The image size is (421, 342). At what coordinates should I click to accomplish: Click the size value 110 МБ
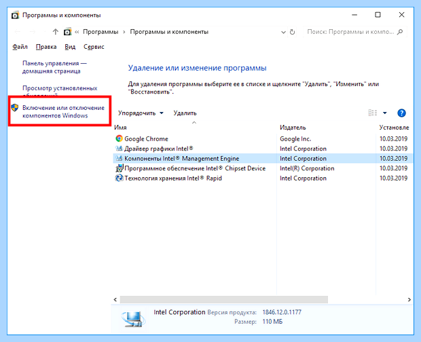point(272,322)
